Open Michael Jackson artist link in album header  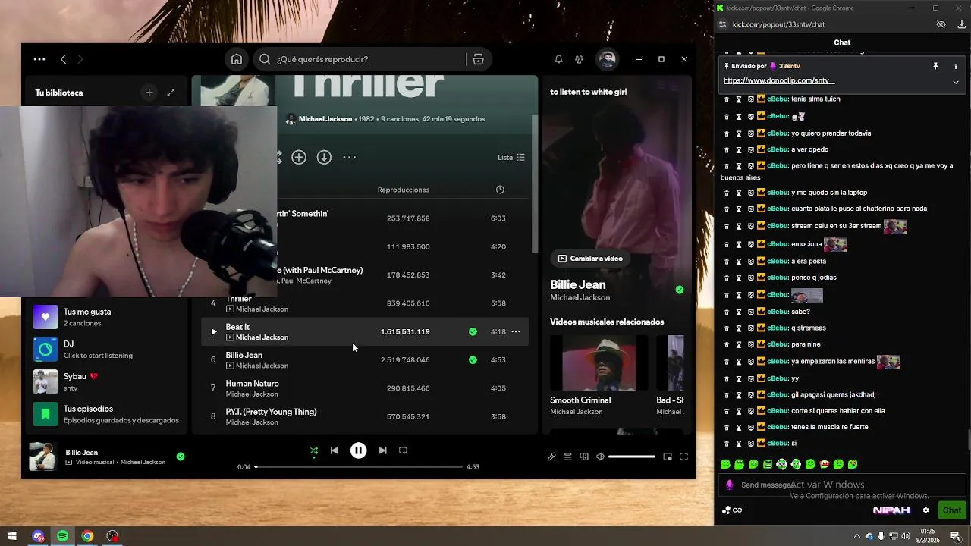coord(325,119)
